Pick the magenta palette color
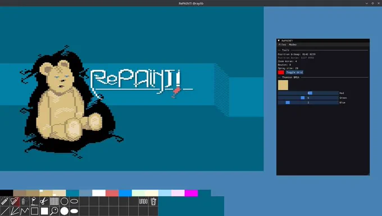382x216 pixels. [x=191, y=193]
